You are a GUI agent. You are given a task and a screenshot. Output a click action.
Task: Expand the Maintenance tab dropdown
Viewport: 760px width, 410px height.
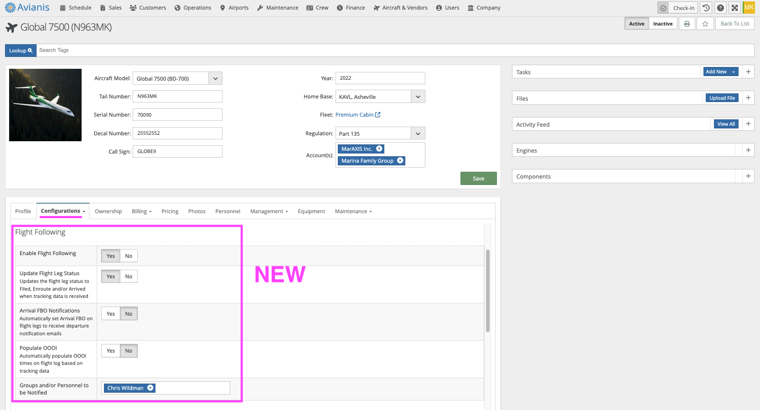click(371, 212)
